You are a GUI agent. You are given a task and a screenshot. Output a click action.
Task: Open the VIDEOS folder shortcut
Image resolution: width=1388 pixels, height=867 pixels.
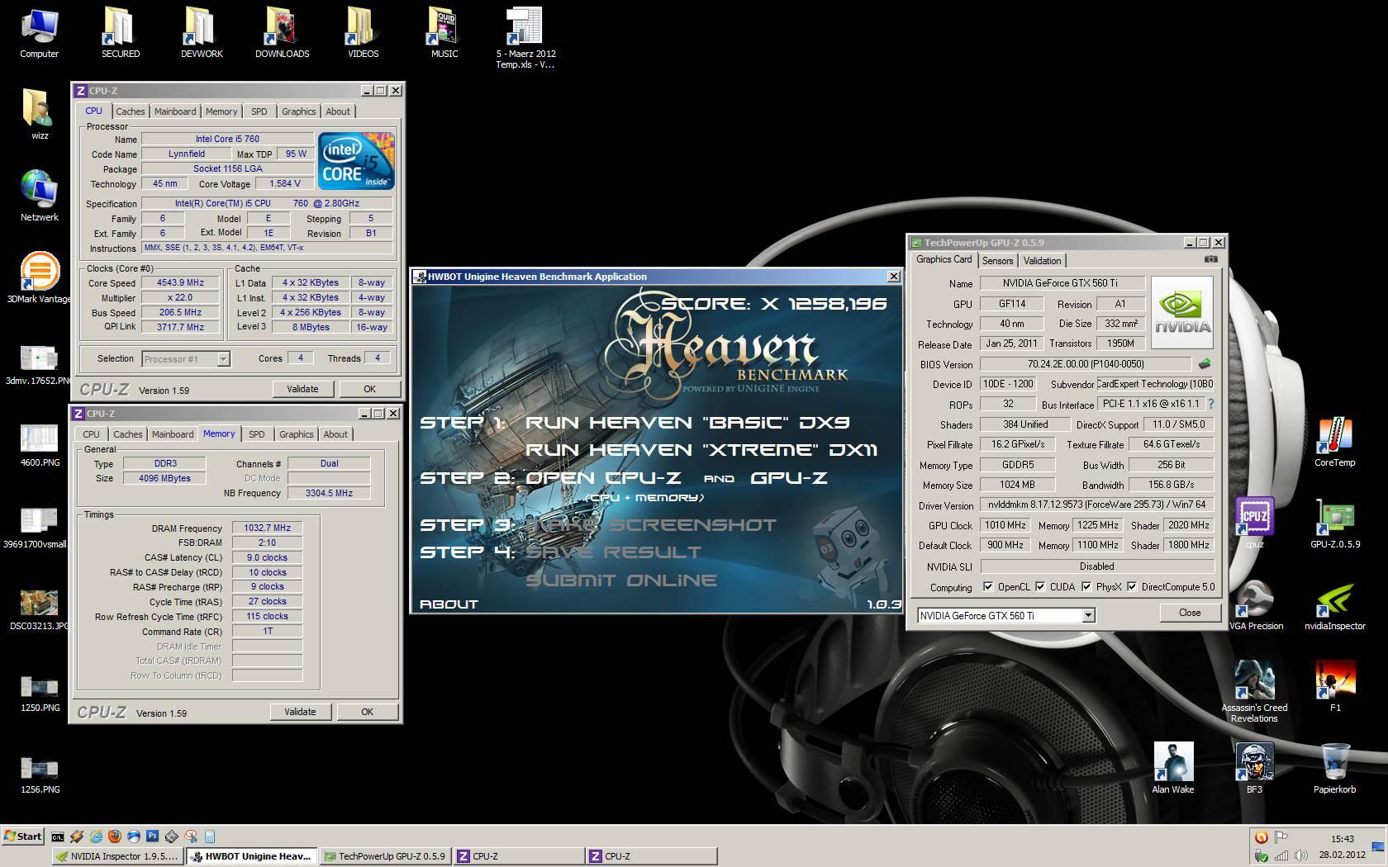click(363, 33)
